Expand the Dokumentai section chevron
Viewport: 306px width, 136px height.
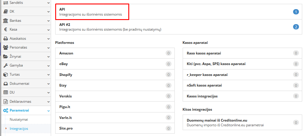point(48,84)
